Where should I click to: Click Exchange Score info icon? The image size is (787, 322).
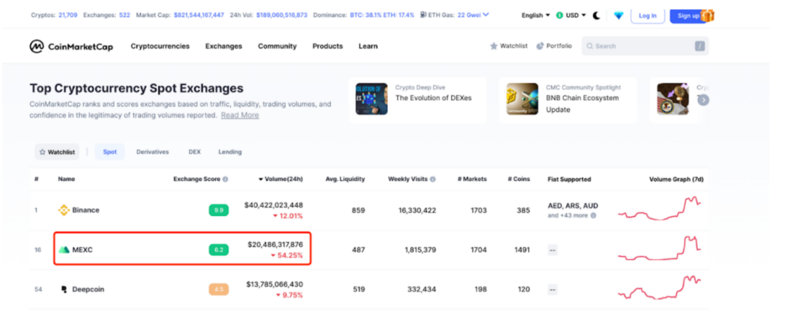[x=225, y=179]
